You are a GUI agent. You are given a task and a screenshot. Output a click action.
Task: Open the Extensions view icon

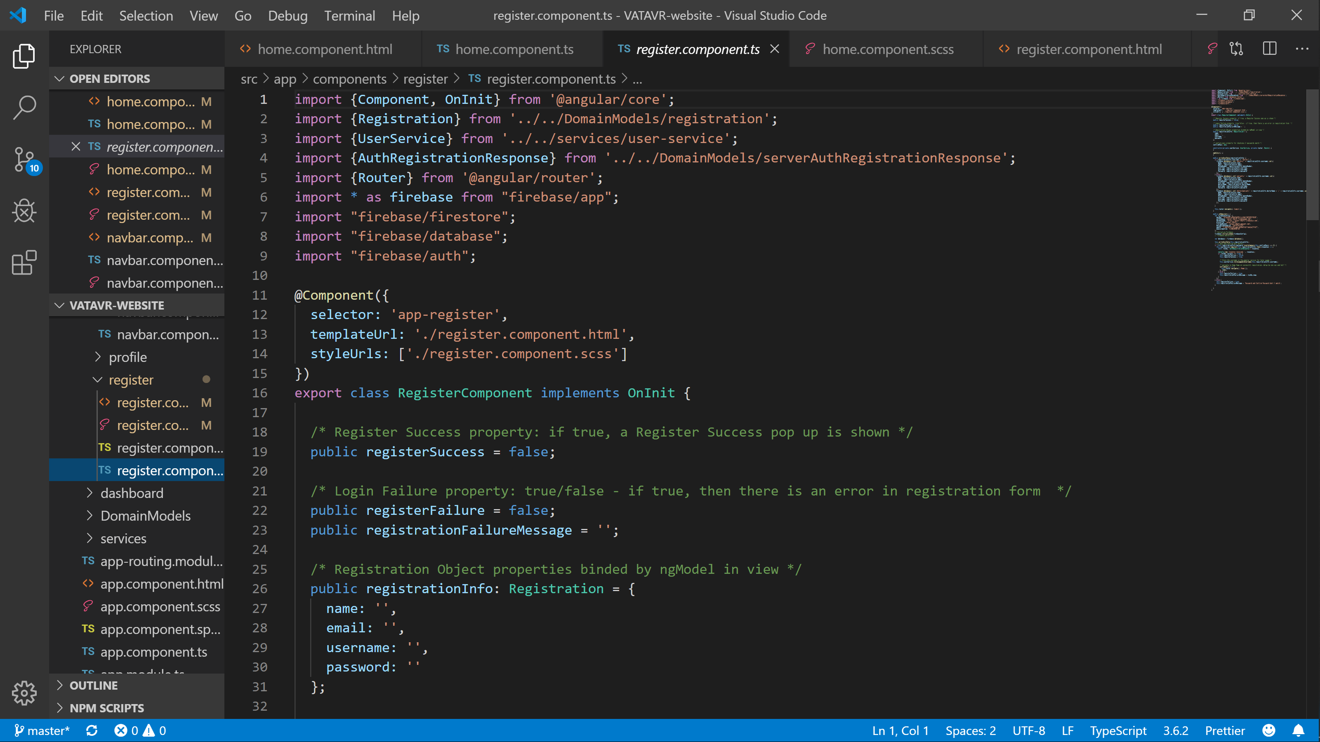pyautogui.click(x=24, y=263)
